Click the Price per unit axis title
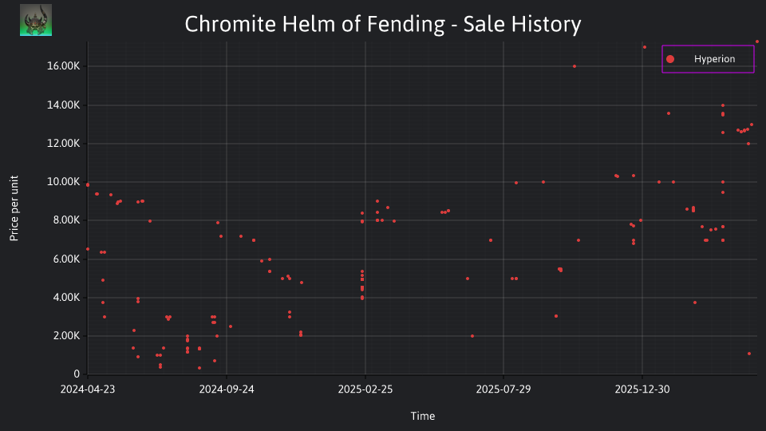766x431 pixels. [x=14, y=208]
